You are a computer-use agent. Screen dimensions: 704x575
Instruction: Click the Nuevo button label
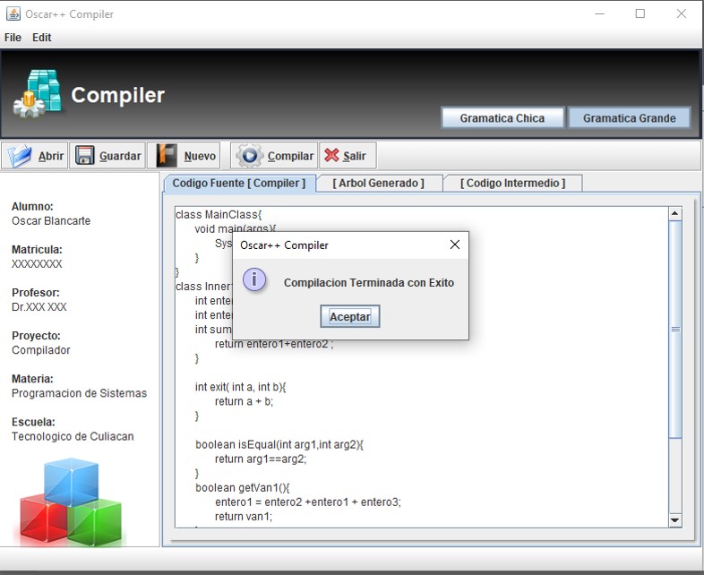click(x=200, y=156)
